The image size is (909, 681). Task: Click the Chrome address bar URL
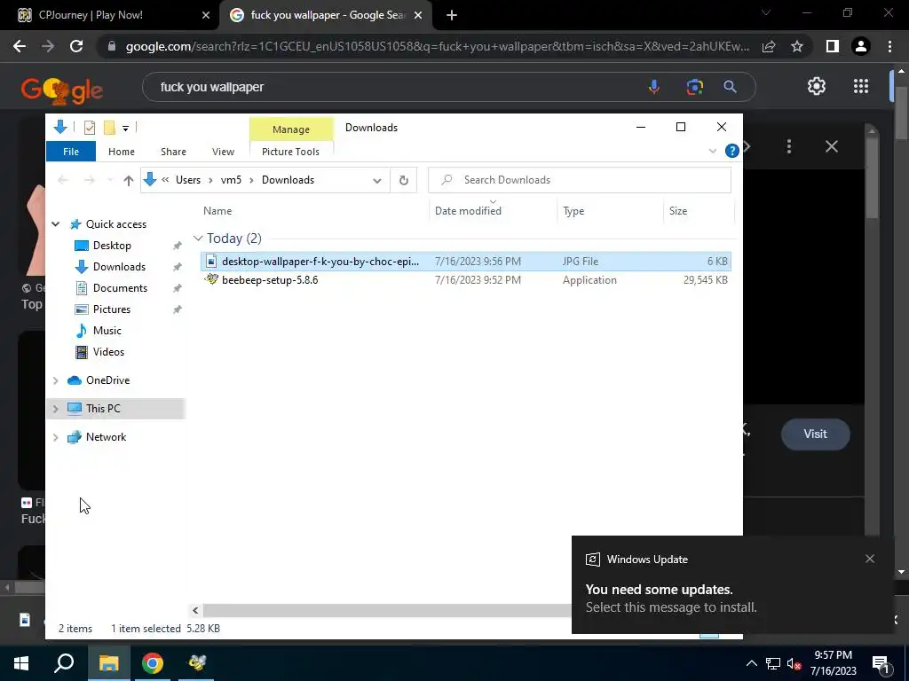tap(437, 46)
